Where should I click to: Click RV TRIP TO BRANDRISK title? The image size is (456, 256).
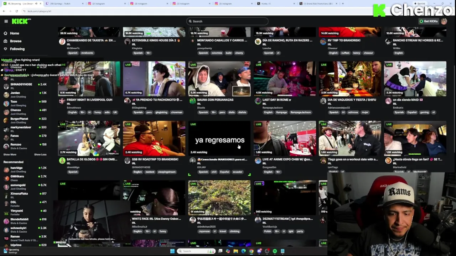[344, 41]
